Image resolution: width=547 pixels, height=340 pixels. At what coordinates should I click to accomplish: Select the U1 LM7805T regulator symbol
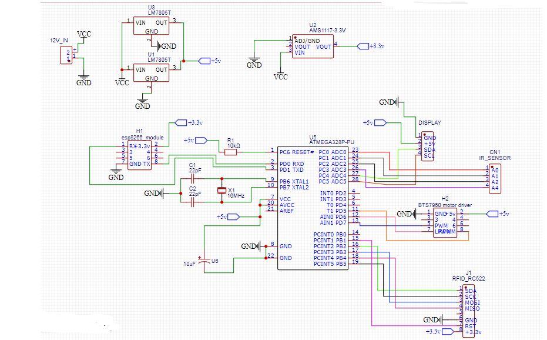(152, 74)
